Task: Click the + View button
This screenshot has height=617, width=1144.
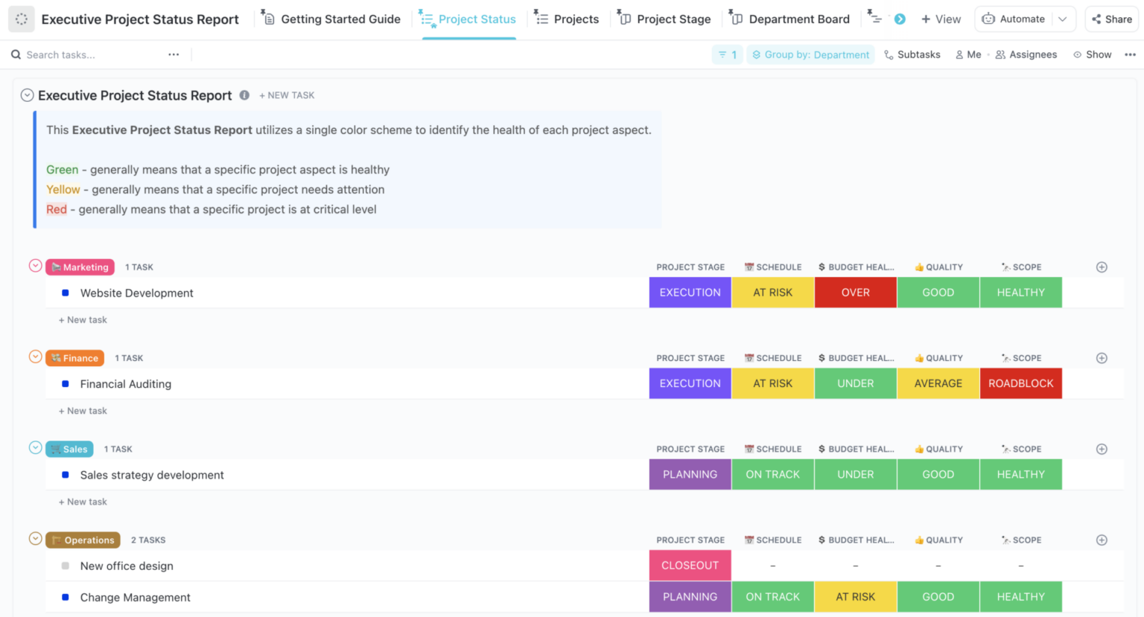Action: click(x=941, y=19)
